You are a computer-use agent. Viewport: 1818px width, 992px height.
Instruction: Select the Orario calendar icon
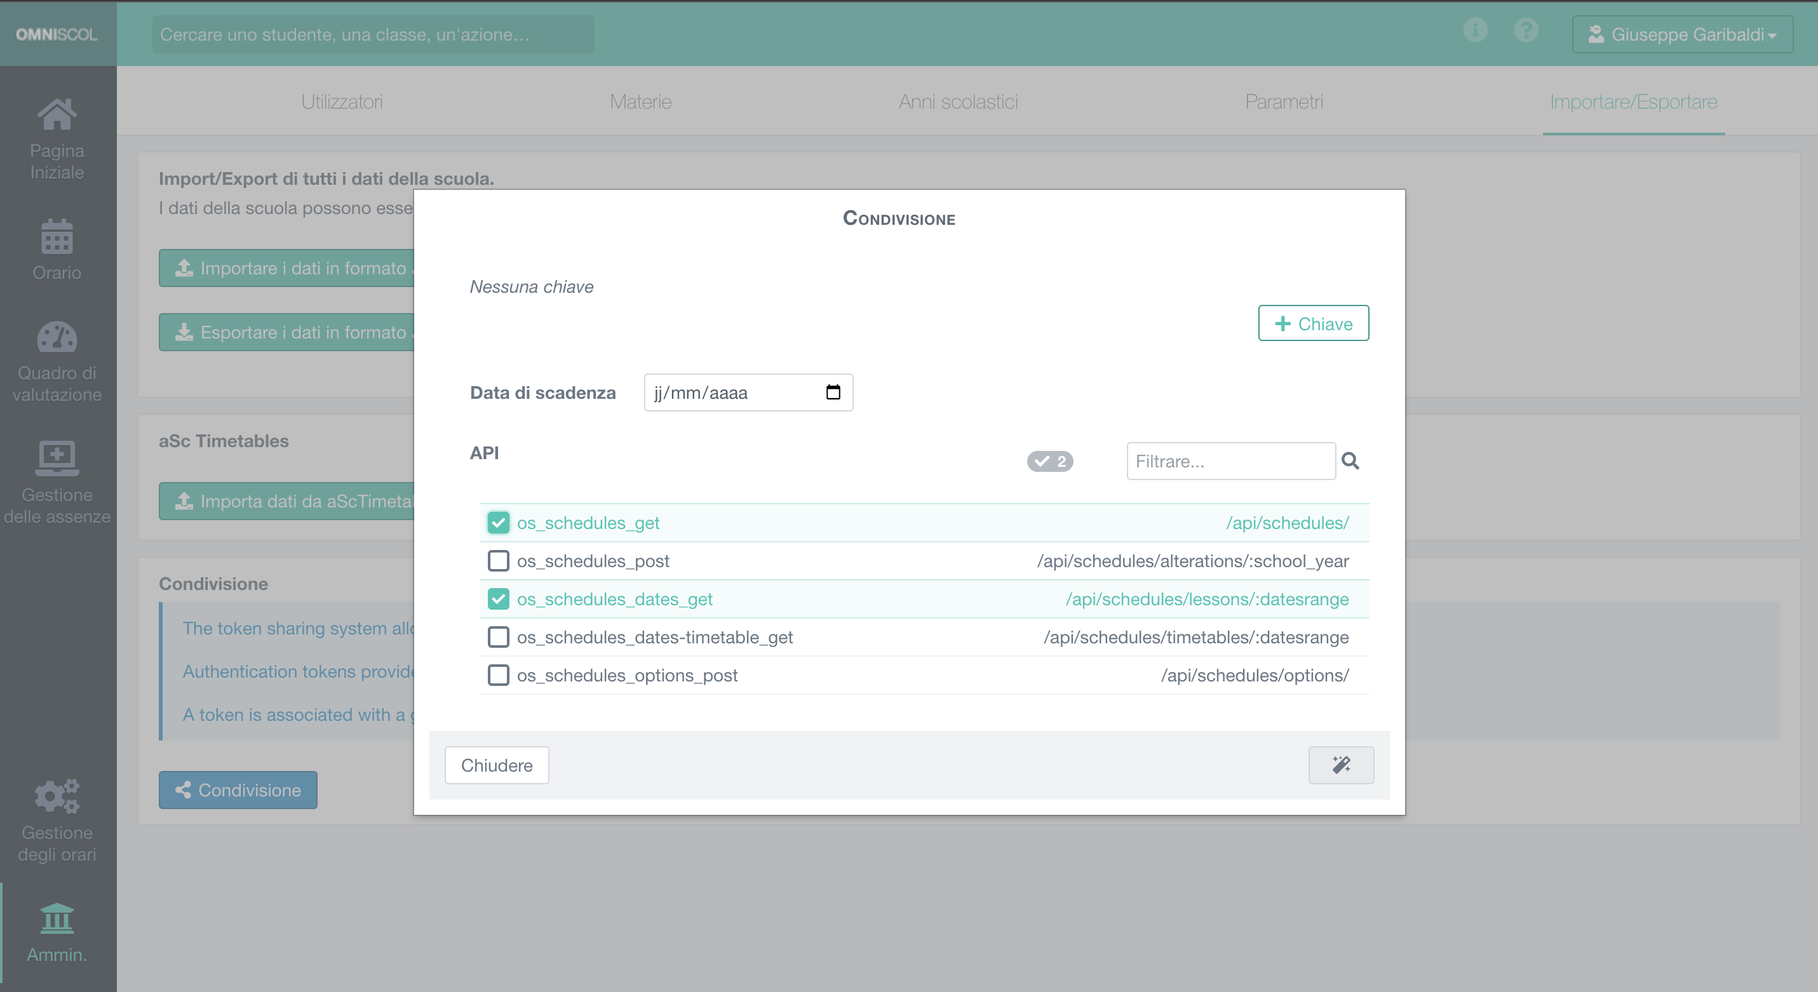(57, 238)
